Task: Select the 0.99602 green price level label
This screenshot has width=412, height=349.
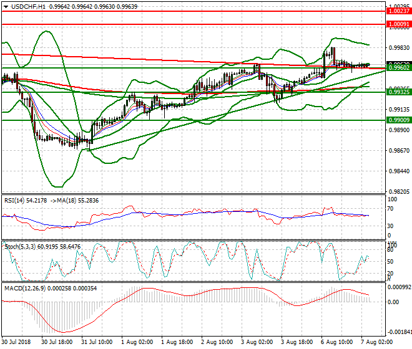Action: point(399,68)
